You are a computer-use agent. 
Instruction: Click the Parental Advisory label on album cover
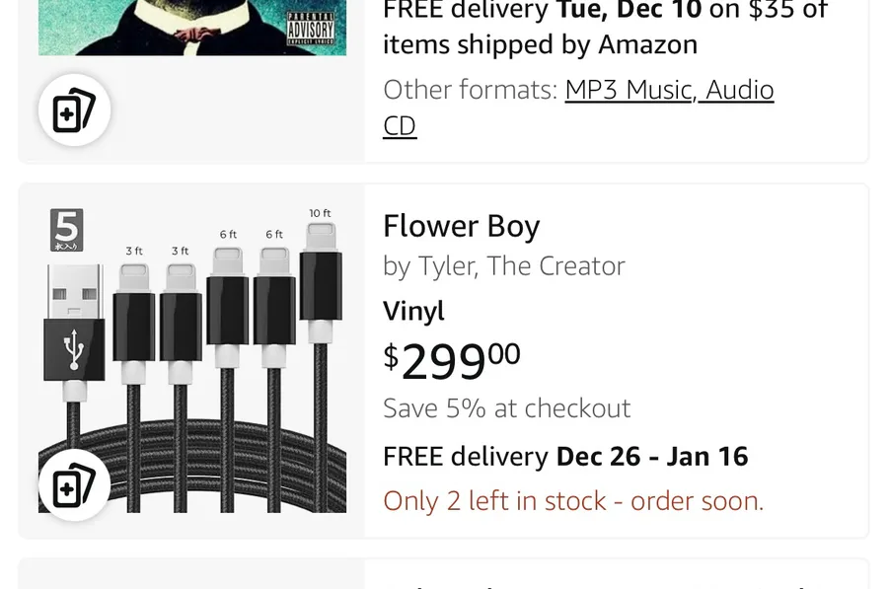tap(311, 30)
